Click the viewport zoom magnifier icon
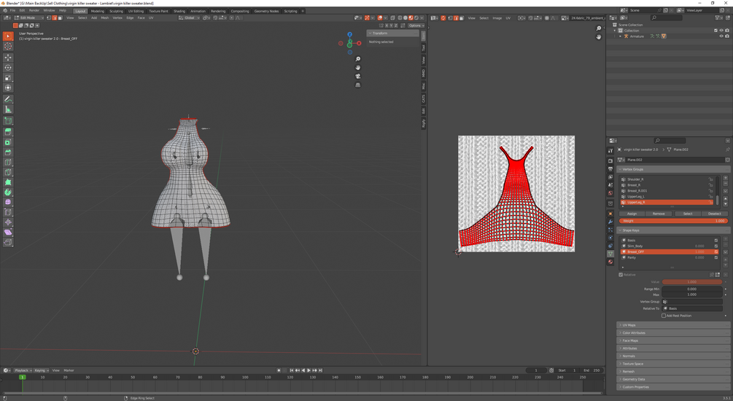This screenshot has height=401, width=733. (x=357, y=59)
